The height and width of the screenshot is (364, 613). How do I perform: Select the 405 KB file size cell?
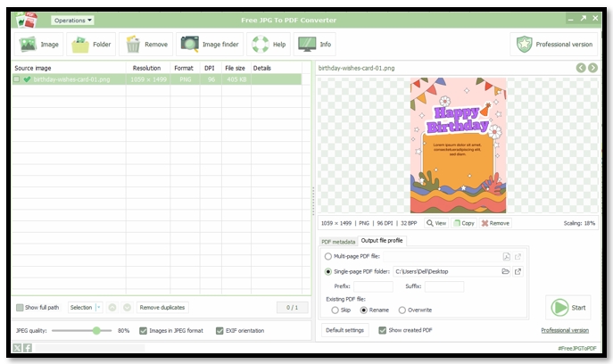(x=236, y=79)
